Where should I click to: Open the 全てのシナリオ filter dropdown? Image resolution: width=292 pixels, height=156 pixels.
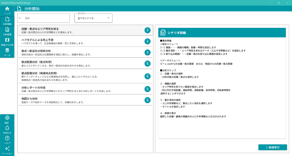[93, 18]
